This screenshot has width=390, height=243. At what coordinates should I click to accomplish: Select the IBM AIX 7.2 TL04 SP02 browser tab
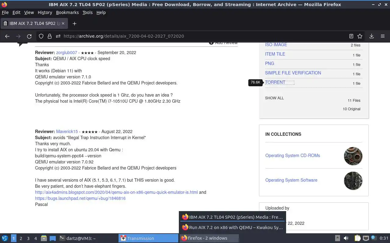pos(34,23)
